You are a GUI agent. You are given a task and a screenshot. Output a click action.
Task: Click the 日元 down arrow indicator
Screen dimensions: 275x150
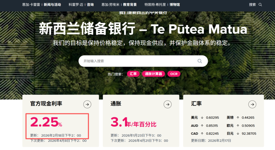tap(238, 134)
